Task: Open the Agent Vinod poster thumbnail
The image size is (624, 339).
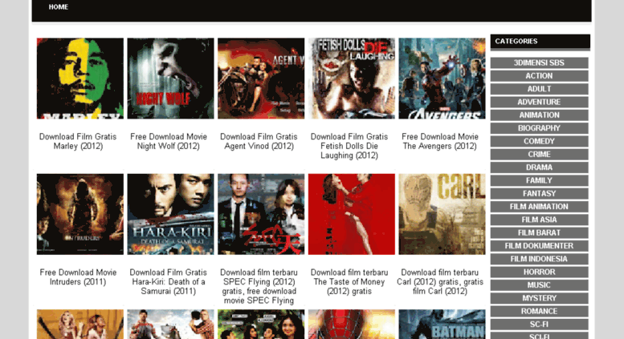Action: coord(261,79)
